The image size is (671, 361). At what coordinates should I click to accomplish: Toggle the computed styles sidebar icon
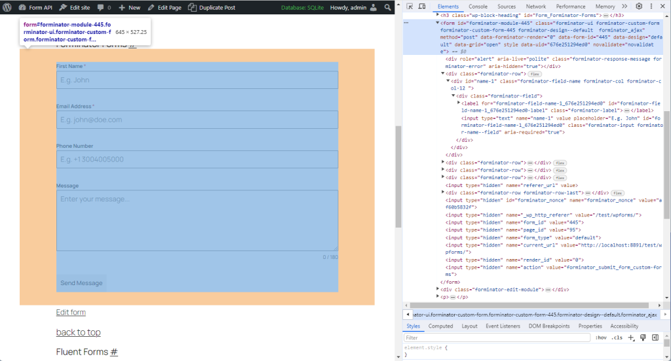tap(655, 337)
